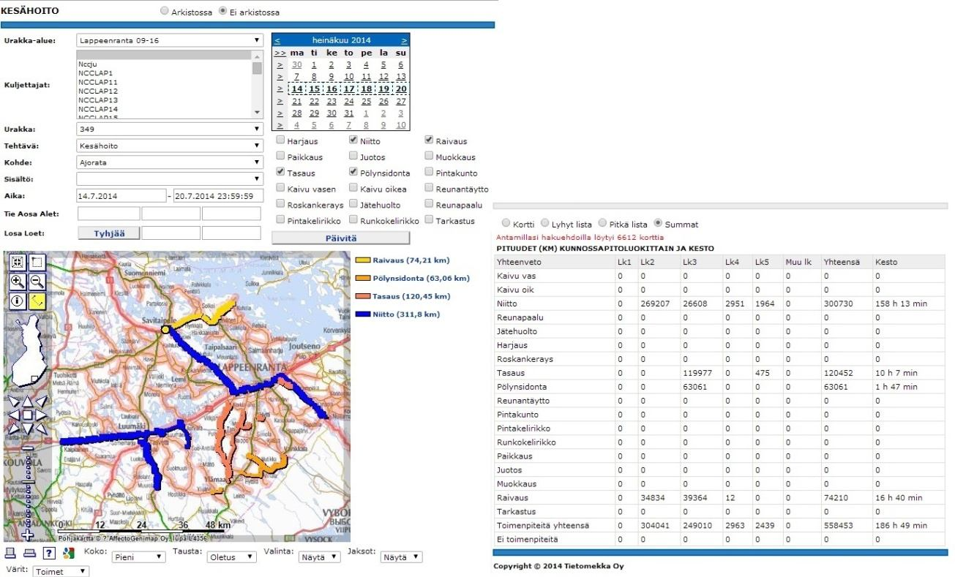Pan the map southwest with diagonal arrow
Screen dimensions: 955x577
pos(13,429)
